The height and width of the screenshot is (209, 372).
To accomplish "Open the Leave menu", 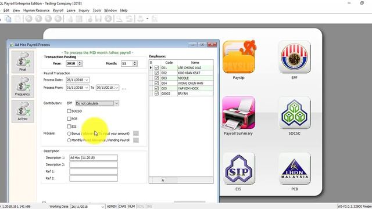I will [71, 10].
